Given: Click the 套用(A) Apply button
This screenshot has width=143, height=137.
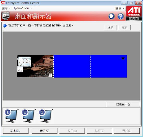Looking at the screenshot, I should pos(72,131).
